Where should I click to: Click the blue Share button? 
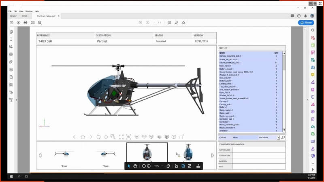(x=306, y=23)
